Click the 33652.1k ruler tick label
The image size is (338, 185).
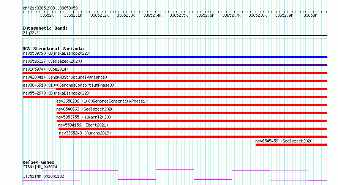[x=73, y=15]
